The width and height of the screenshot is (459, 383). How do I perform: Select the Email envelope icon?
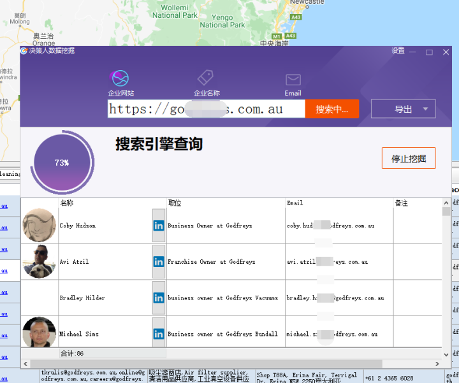[x=293, y=80]
